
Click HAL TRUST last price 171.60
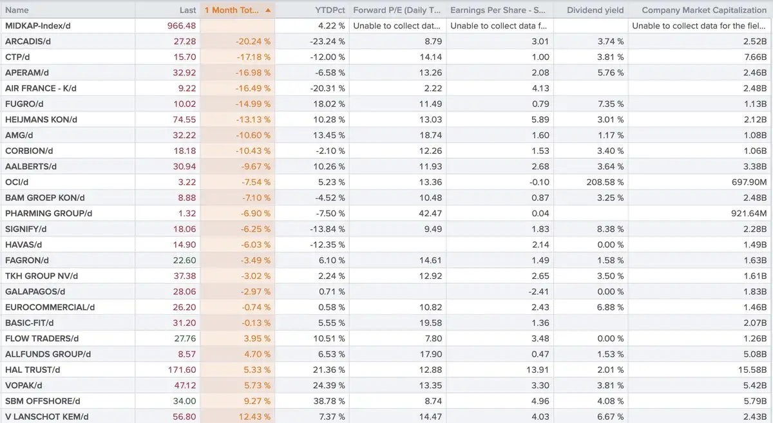click(x=182, y=369)
